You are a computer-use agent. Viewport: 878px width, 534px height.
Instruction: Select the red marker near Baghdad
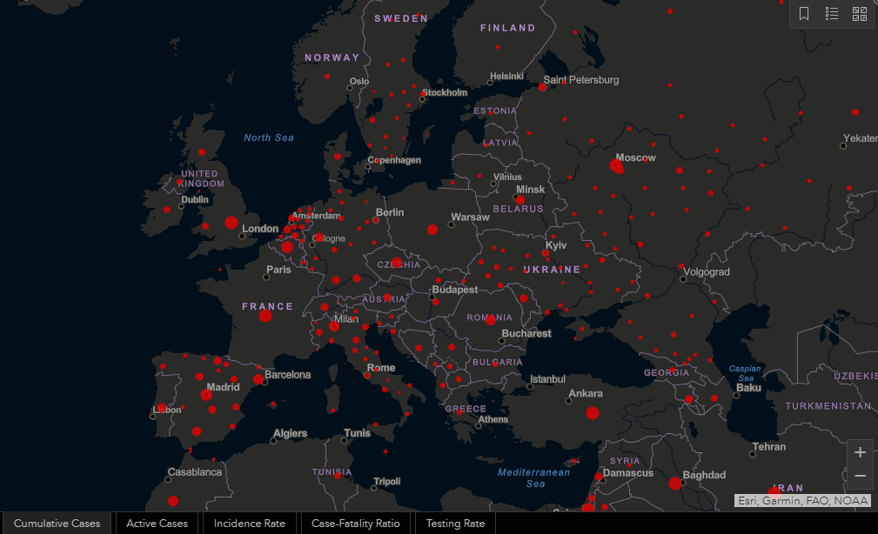(x=675, y=483)
